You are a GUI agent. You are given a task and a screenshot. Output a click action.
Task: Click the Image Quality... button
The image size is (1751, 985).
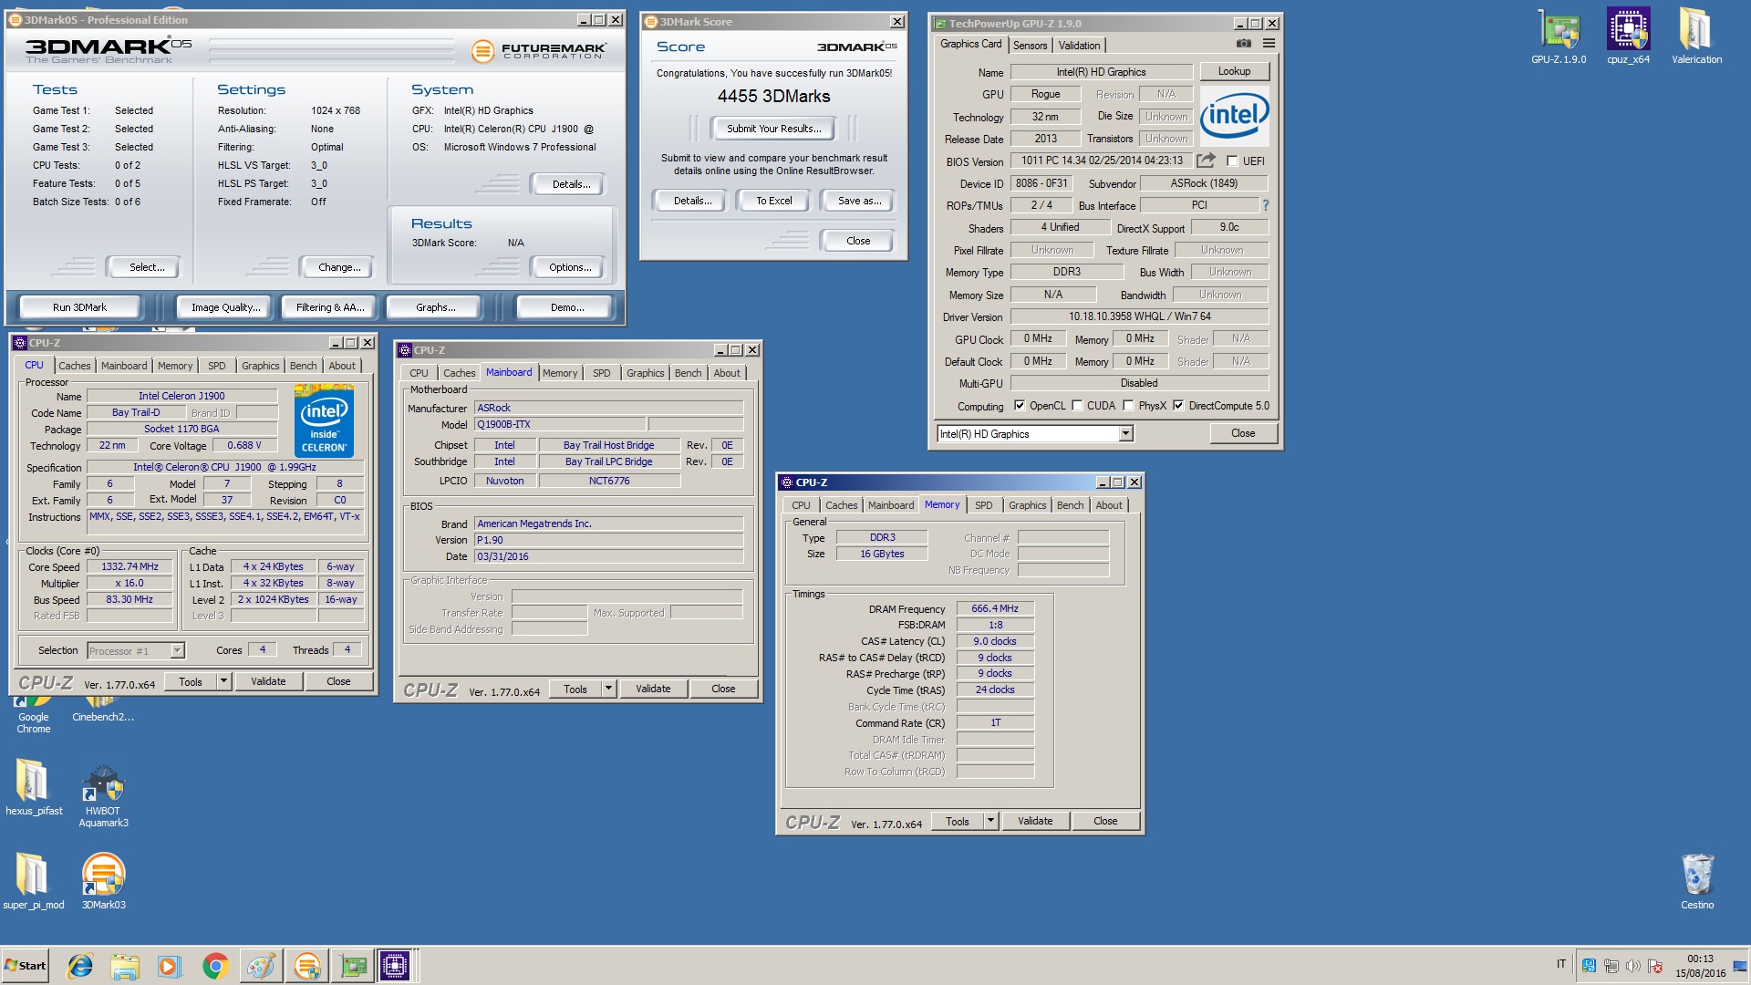225,307
